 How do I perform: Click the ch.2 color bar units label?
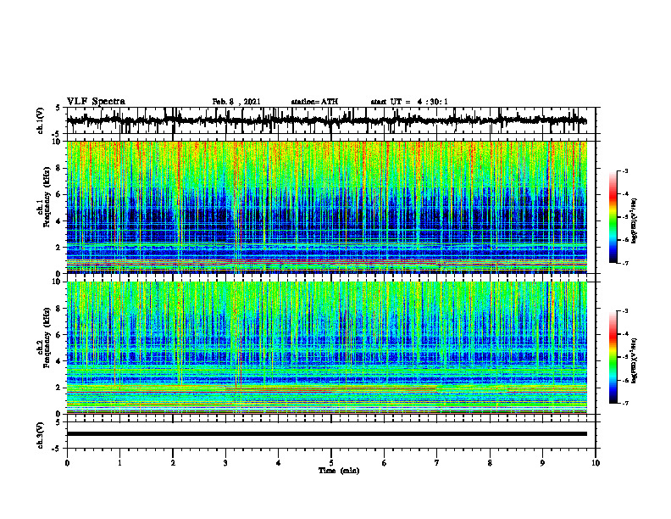[635, 360]
